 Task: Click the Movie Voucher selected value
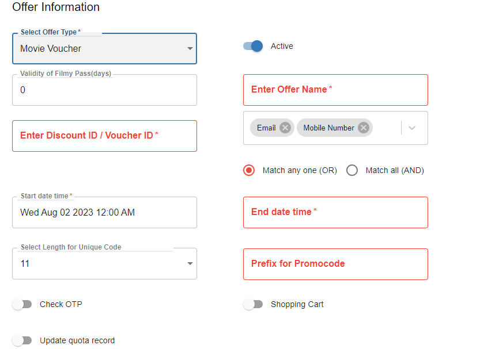(51, 49)
